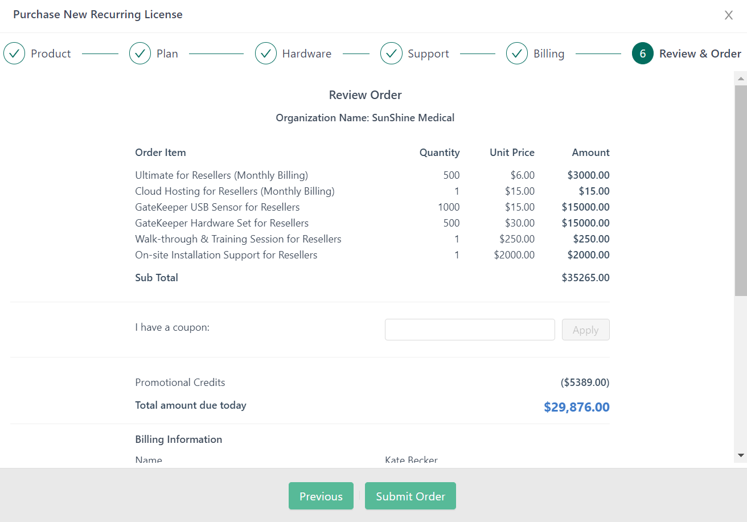
Task: Click the Apply coupon button
Action: point(585,329)
